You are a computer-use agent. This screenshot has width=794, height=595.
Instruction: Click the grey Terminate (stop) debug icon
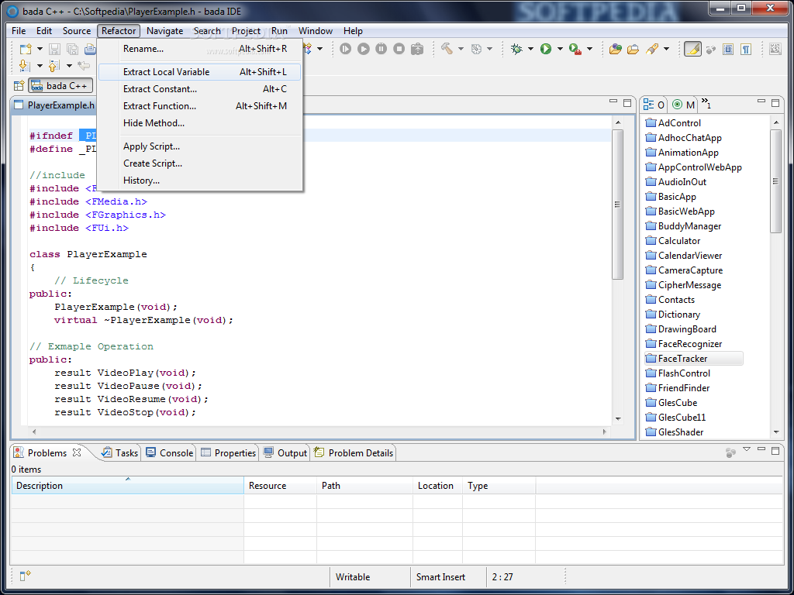tap(399, 49)
